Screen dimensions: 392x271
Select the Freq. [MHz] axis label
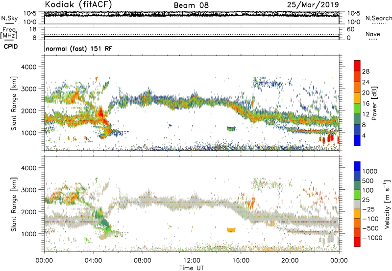(9, 33)
